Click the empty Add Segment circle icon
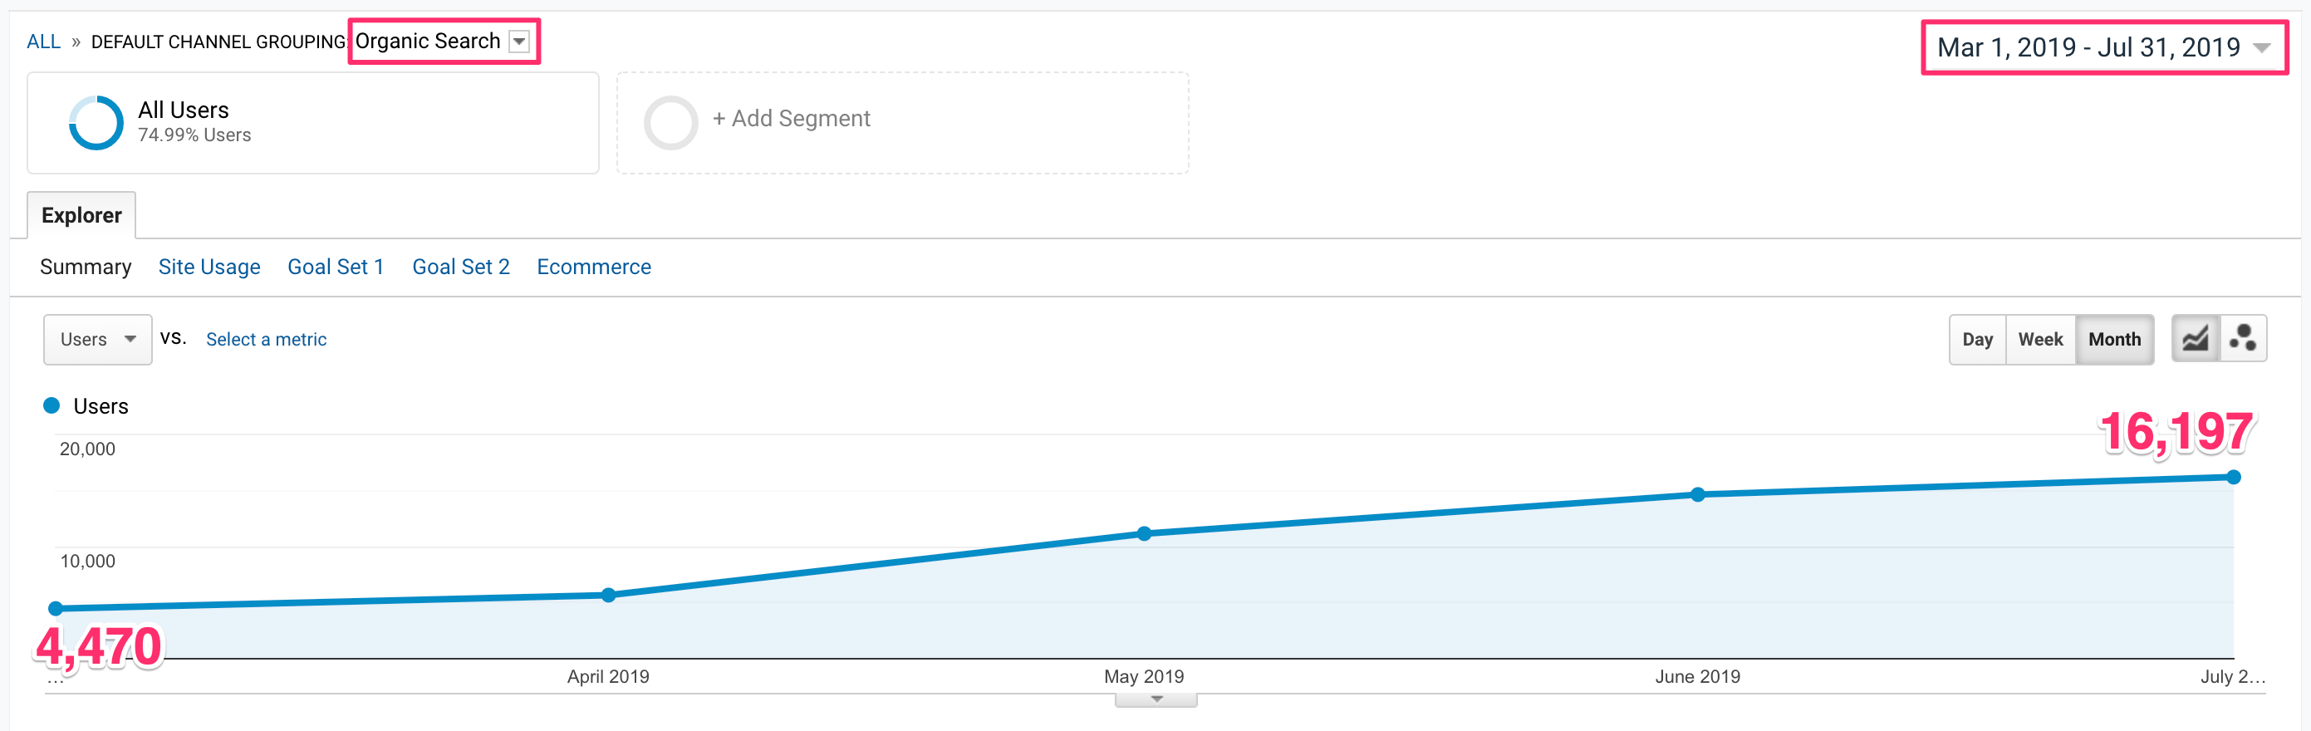This screenshot has height=731, width=2311. (670, 123)
